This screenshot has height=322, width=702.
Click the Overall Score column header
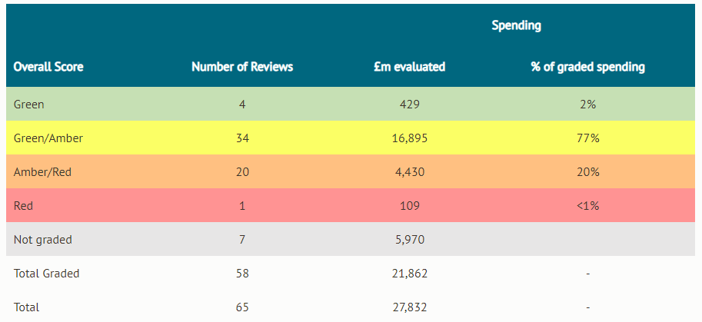(x=48, y=67)
